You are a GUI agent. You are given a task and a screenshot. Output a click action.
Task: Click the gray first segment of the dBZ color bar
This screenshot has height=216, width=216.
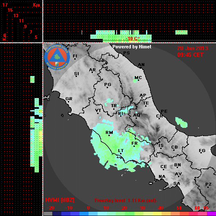click(48, 214)
